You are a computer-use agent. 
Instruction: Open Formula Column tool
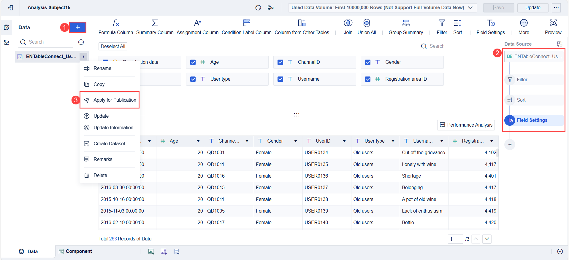tap(116, 27)
